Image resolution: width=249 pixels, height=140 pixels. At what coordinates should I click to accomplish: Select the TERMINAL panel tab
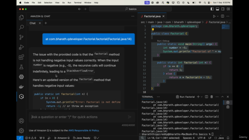point(147,97)
